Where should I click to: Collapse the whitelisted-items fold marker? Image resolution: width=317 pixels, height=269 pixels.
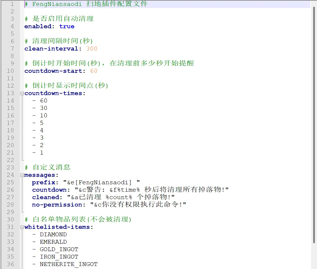(22, 227)
